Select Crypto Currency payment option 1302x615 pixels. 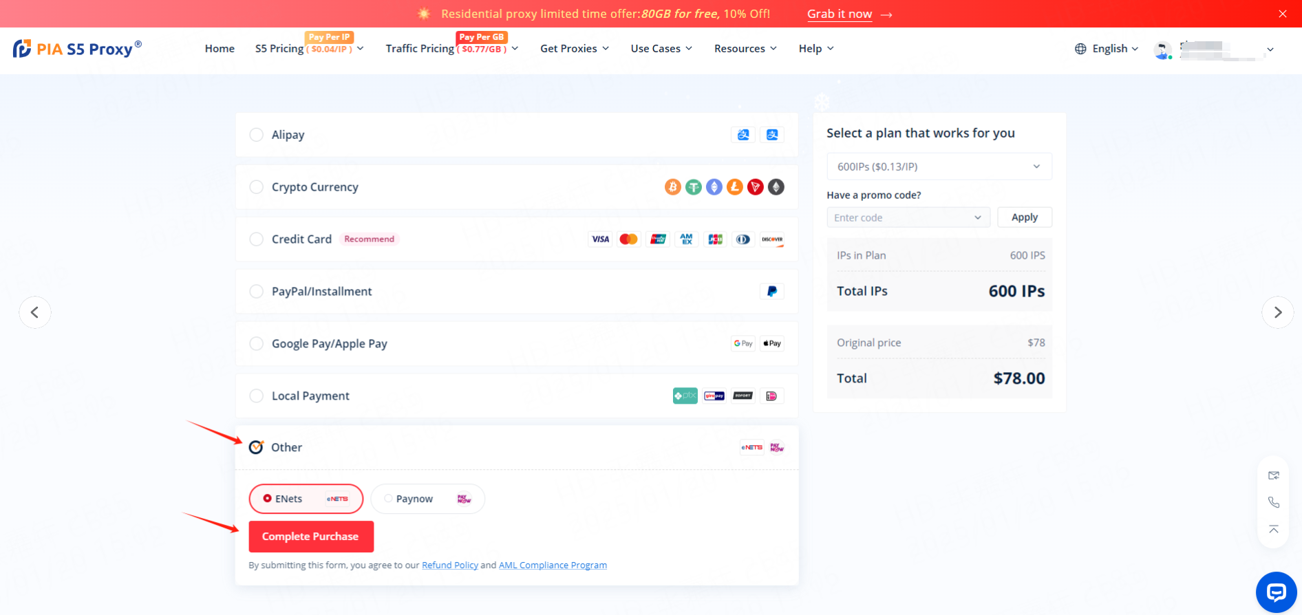pos(257,187)
